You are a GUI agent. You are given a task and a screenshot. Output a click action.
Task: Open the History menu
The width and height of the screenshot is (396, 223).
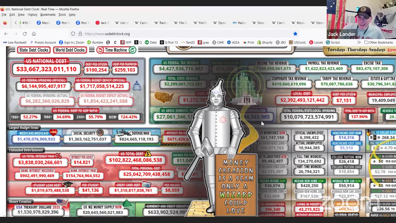point(32,15)
